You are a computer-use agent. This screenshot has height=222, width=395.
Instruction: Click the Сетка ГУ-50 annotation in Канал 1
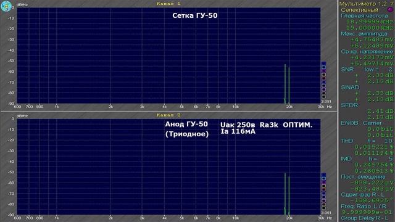pyautogui.click(x=195, y=15)
